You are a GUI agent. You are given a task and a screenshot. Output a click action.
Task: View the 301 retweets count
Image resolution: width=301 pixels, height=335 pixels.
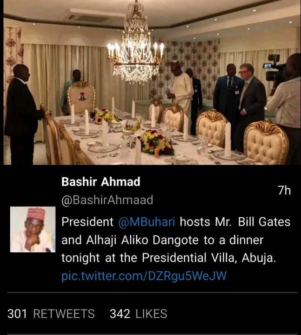(17, 314)
